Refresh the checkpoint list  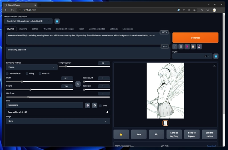click(x=57, y=21)
